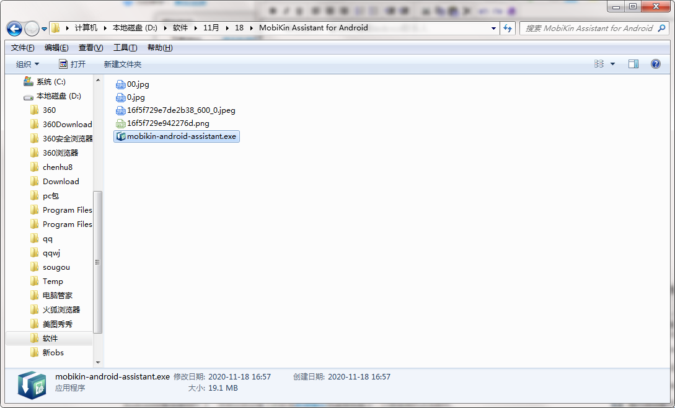Open the 编辑(E) menu
675x408 pixels.
coord(56,48)
